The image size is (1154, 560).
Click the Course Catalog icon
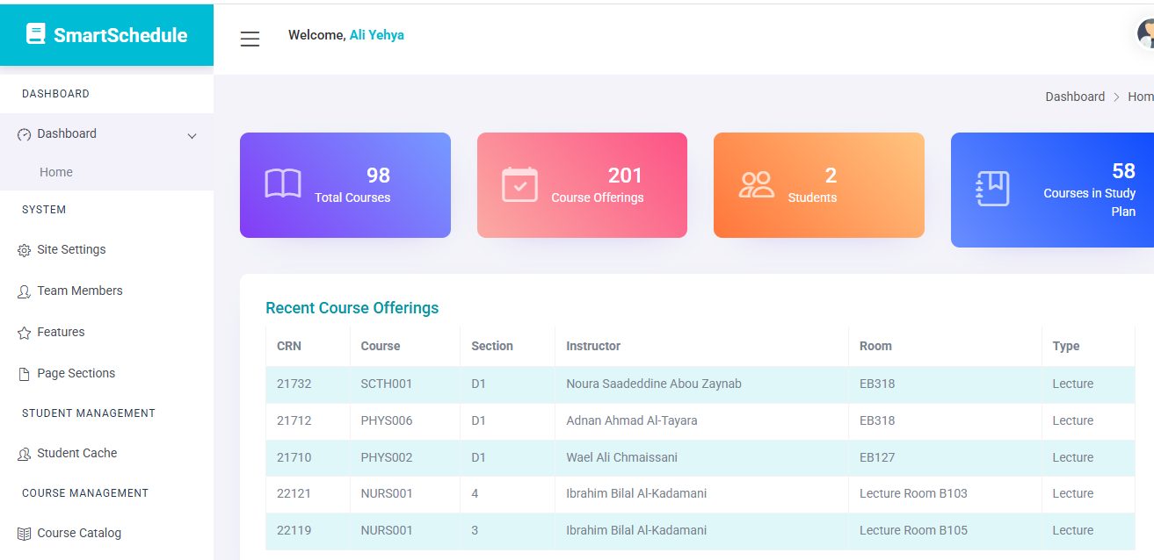tap(25, 534)
